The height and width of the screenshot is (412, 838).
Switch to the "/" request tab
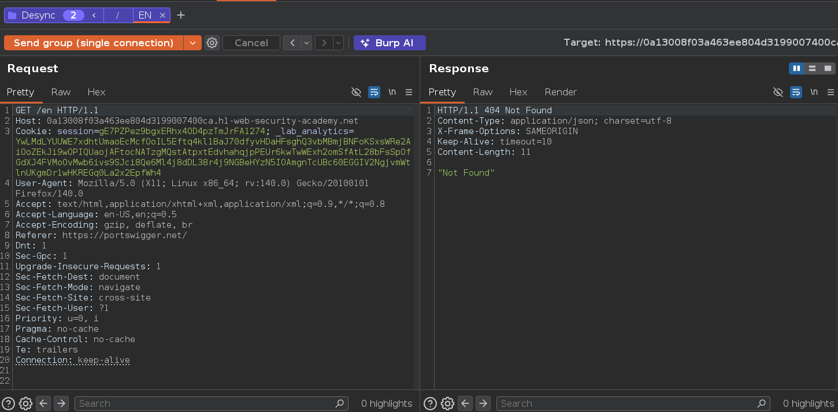tap(118, 16)
